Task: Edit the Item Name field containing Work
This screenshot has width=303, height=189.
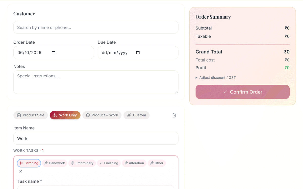Action: click(x=96, y=138)
